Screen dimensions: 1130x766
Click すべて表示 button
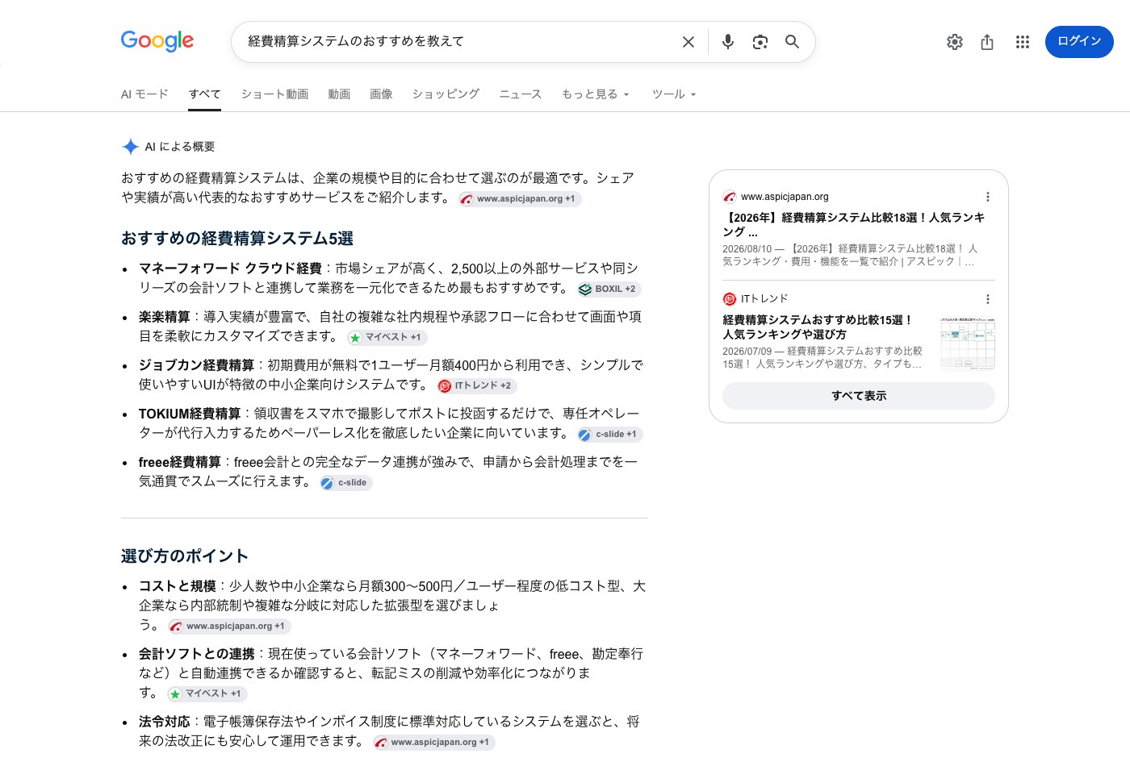859,396
